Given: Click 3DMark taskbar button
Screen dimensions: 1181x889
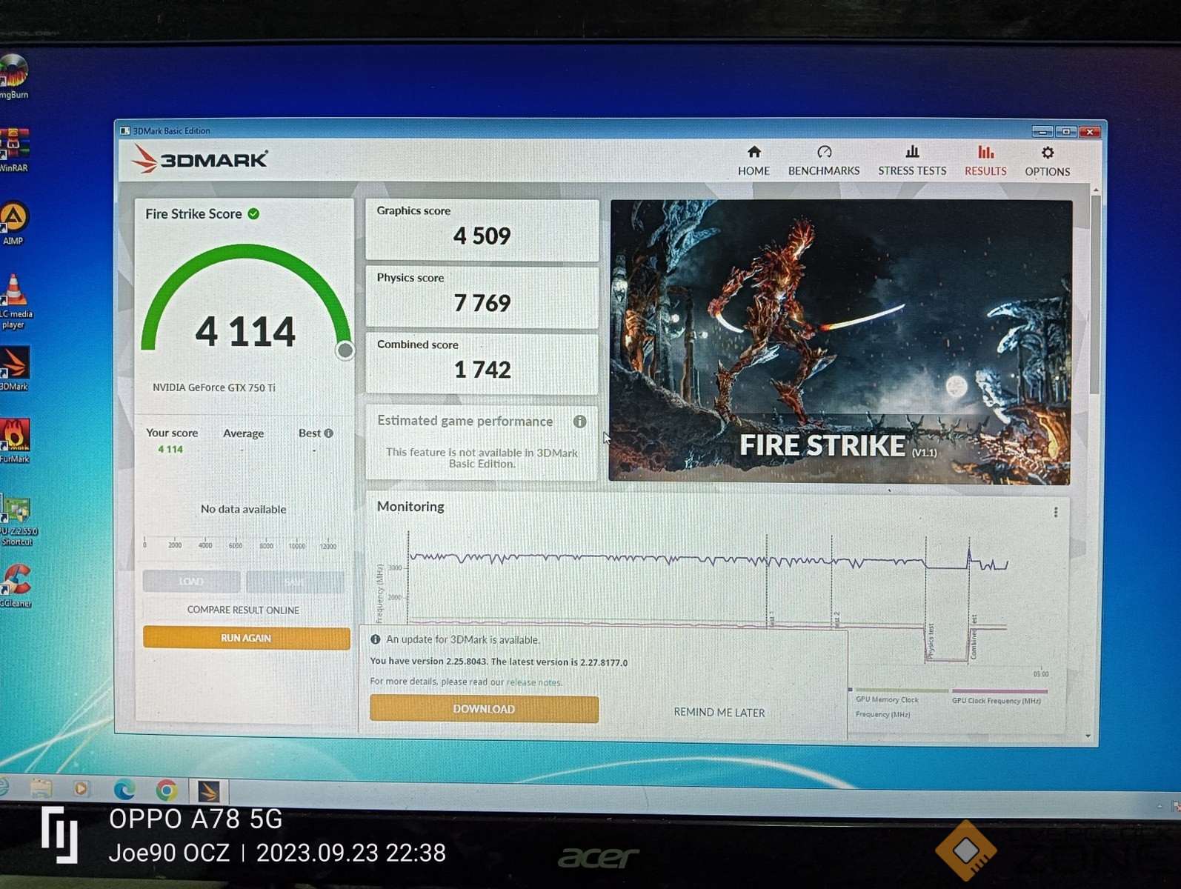Looking at the screenshot, I should pyautogui.click(x=208, y=791).
